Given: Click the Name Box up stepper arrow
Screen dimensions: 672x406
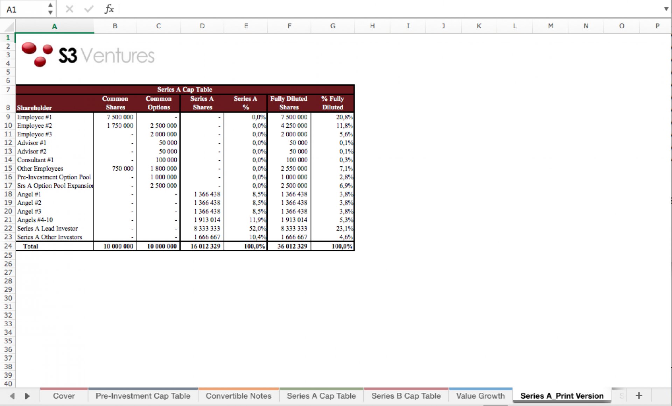Looking at the screenshot, I should 50,5.
